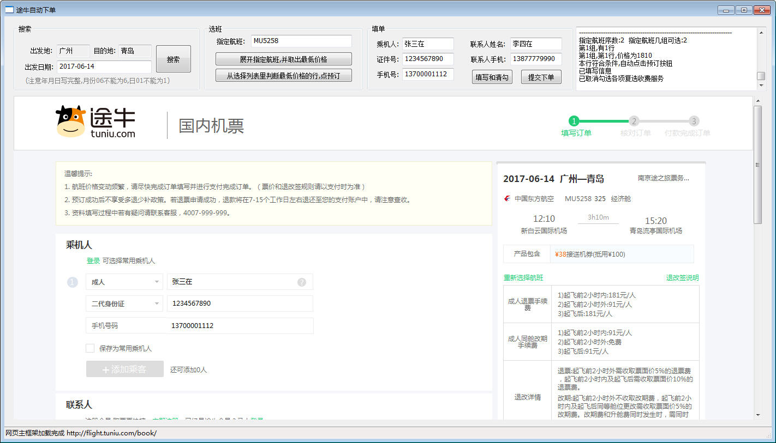
Task: Click the 青岛流亭国际机场 airport text
Action: [656, 231]
